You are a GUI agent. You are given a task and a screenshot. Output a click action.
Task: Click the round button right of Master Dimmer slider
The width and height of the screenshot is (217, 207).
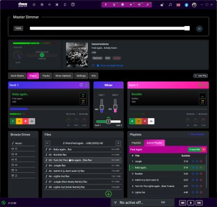pyautogui.click(x=199, y=29)
